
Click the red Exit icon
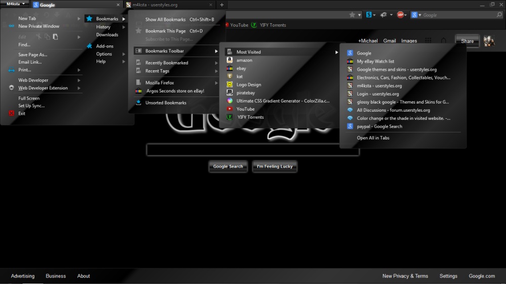click(11, 113)
